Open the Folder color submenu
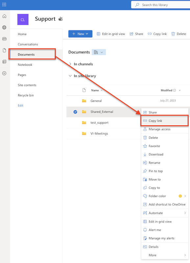The width and height of the screenshot is (190, 263). (165, 196)
